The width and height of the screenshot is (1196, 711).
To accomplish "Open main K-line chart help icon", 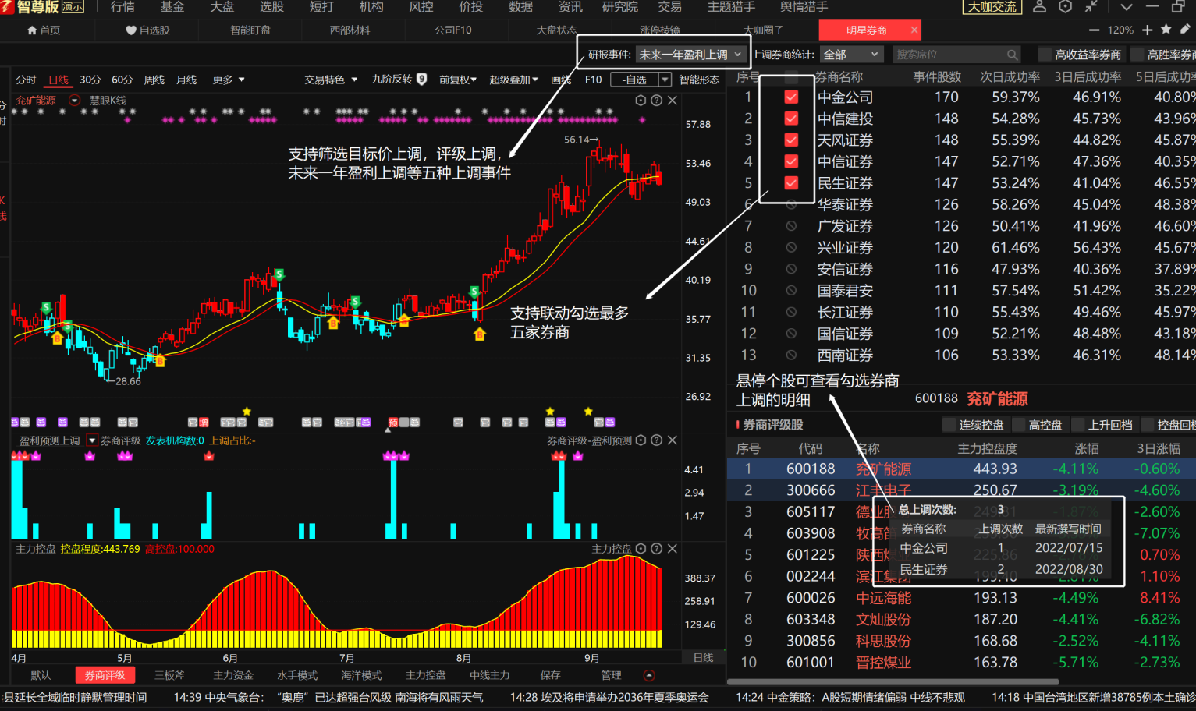I will coord(657,101).
